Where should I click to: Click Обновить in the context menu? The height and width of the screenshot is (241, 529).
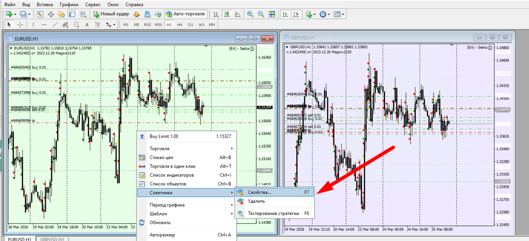click(186, 223)
